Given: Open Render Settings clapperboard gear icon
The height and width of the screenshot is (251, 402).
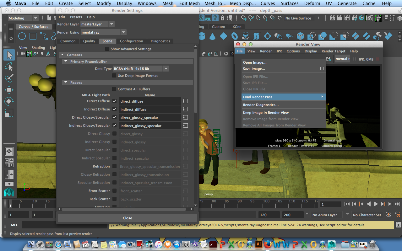Looking at the screenshot, I should click(354, 18).
